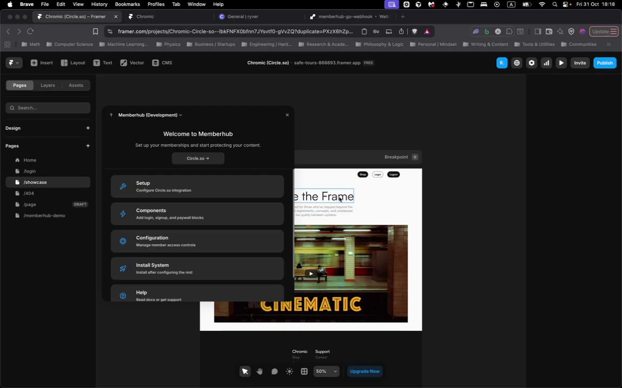The width and height of the screenshot is (622, 388).
Task: Click the Circle.so button
Action: (198, 158)
